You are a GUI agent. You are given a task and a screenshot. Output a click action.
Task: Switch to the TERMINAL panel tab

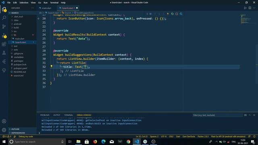tap(69, 115)
